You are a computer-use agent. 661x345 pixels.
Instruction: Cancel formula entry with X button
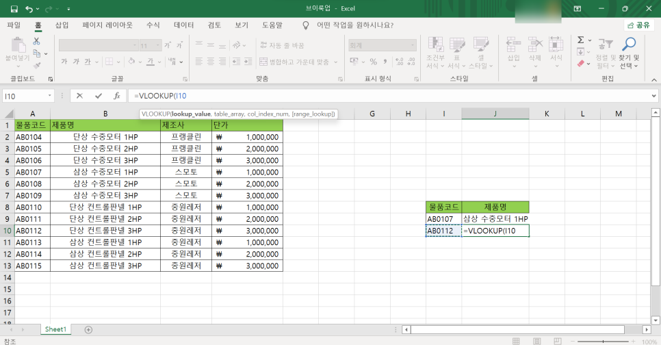click(79, 96)
